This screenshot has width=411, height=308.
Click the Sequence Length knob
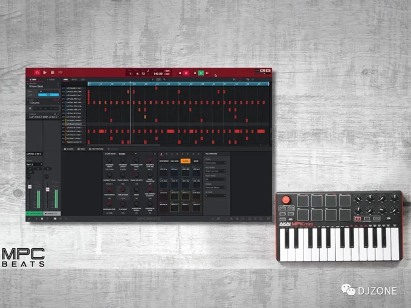pyautogui.click(x=123, y=160)
